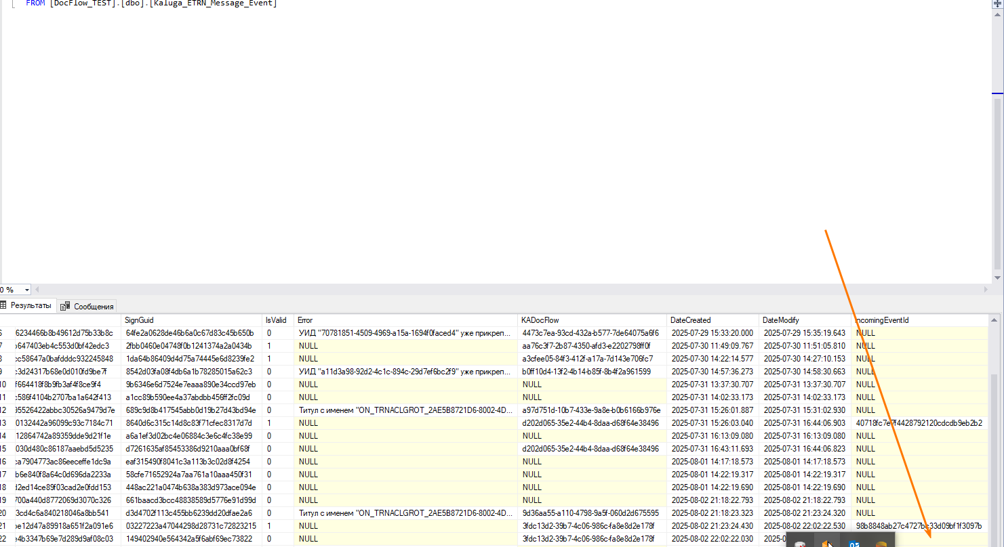Select KADocFlow cell a3cfee05-84f3-412f-a17a-7d143e706fc7
1004x547 pixels.
point(593,359)
